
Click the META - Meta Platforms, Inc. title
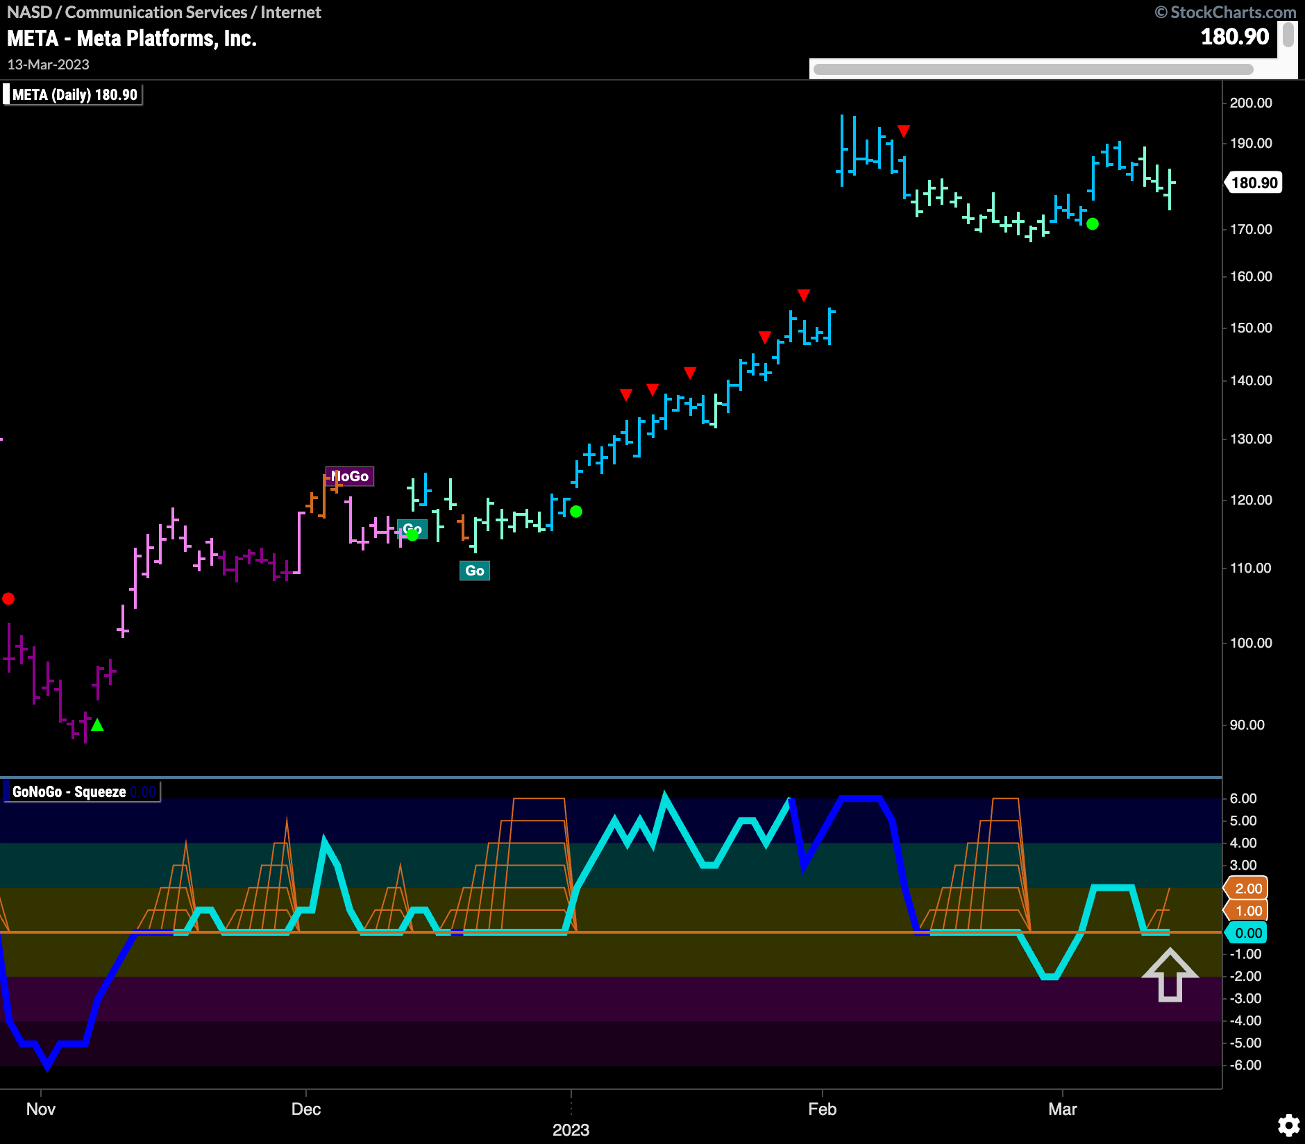pyautogui.click(x=132, y=38)
